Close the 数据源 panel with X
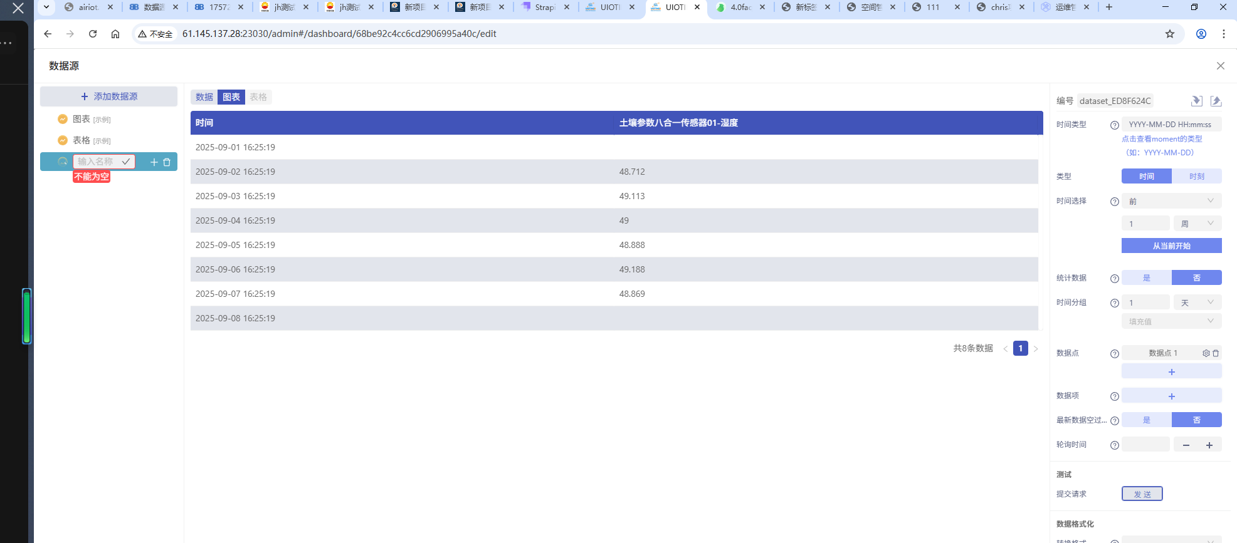Viewport: 1237px width, 543px height. [1221, 66]
